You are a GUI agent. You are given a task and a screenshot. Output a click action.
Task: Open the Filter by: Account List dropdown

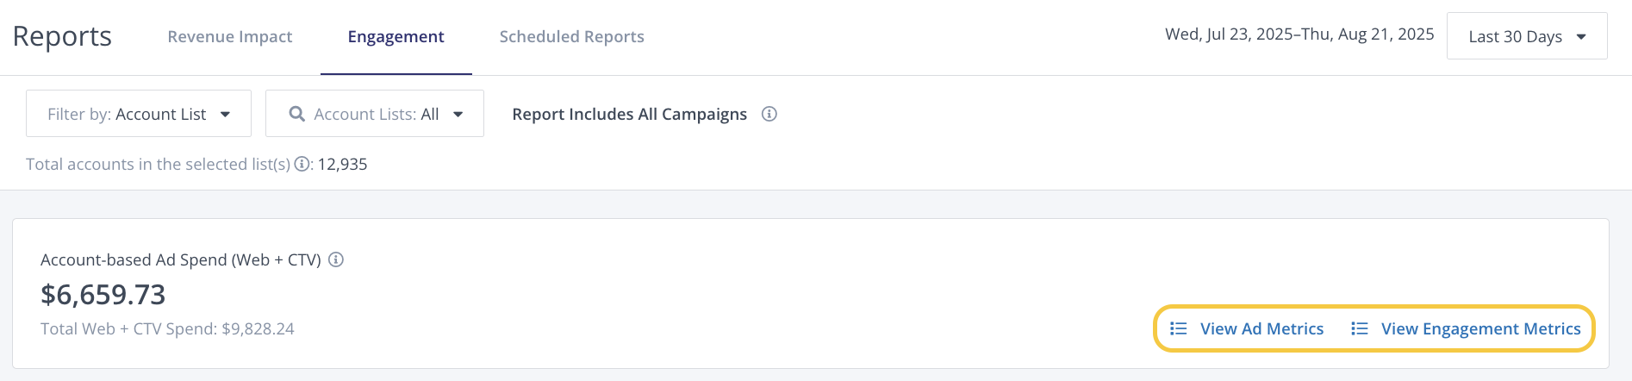tap(138, 114)
